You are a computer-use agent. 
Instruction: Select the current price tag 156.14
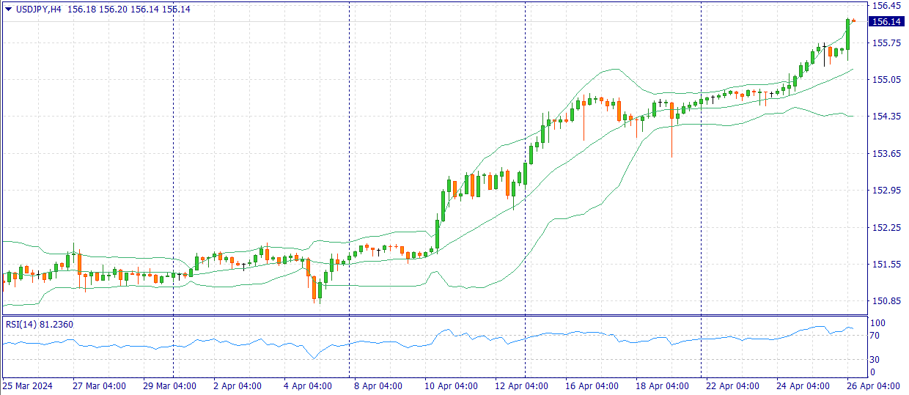[x=886, y=22]
